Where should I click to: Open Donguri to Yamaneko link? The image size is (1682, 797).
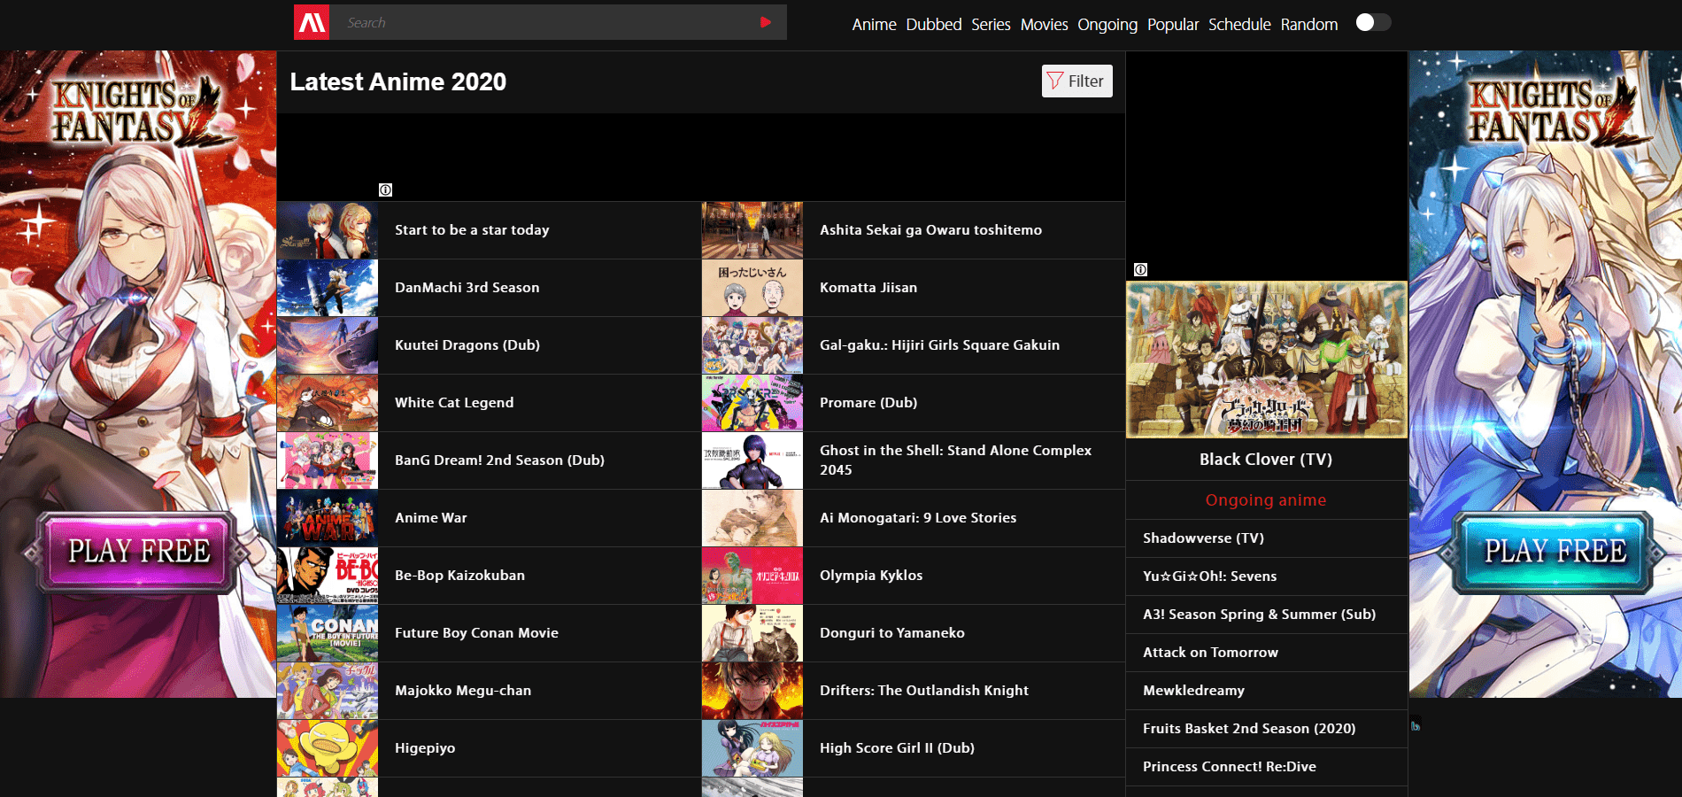point(892,633)
